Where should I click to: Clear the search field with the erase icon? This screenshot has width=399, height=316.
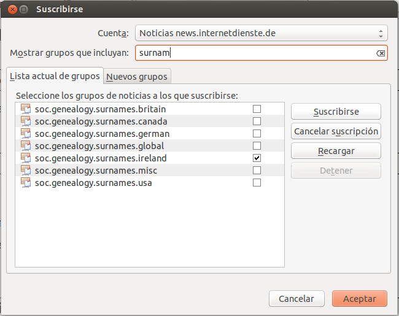[381, 53]
